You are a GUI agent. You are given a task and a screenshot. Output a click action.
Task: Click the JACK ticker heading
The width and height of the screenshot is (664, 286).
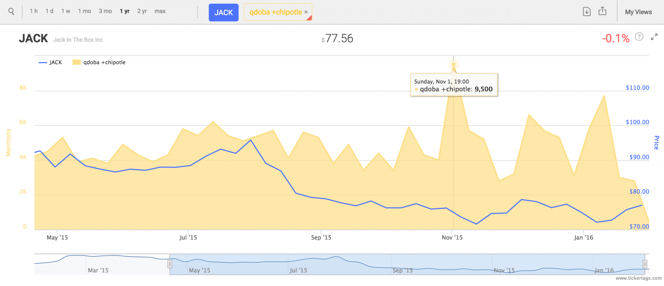pos(33,38)
